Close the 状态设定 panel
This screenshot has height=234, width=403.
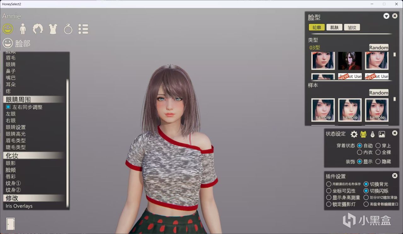click(x=395, y=133)
